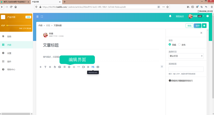
Task: Open notifications bell
Action: 170,16
